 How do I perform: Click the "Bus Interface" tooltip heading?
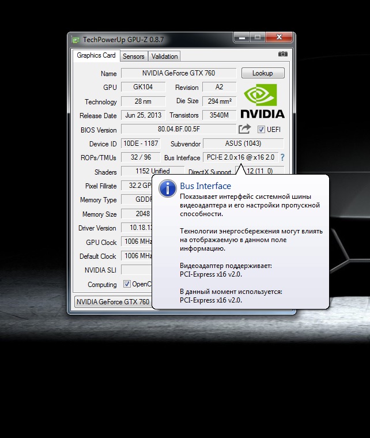coord(206,186)
